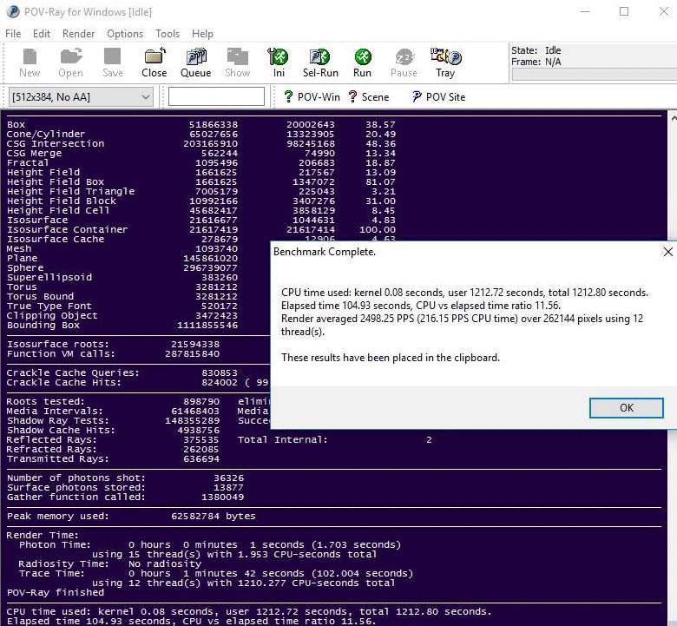
Task: Maximize the POV-Ray window
Action: pyautogui.click(x=624, y=11)
